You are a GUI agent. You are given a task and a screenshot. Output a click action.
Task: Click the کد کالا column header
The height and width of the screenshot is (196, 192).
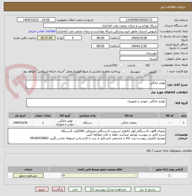(169, 115)
